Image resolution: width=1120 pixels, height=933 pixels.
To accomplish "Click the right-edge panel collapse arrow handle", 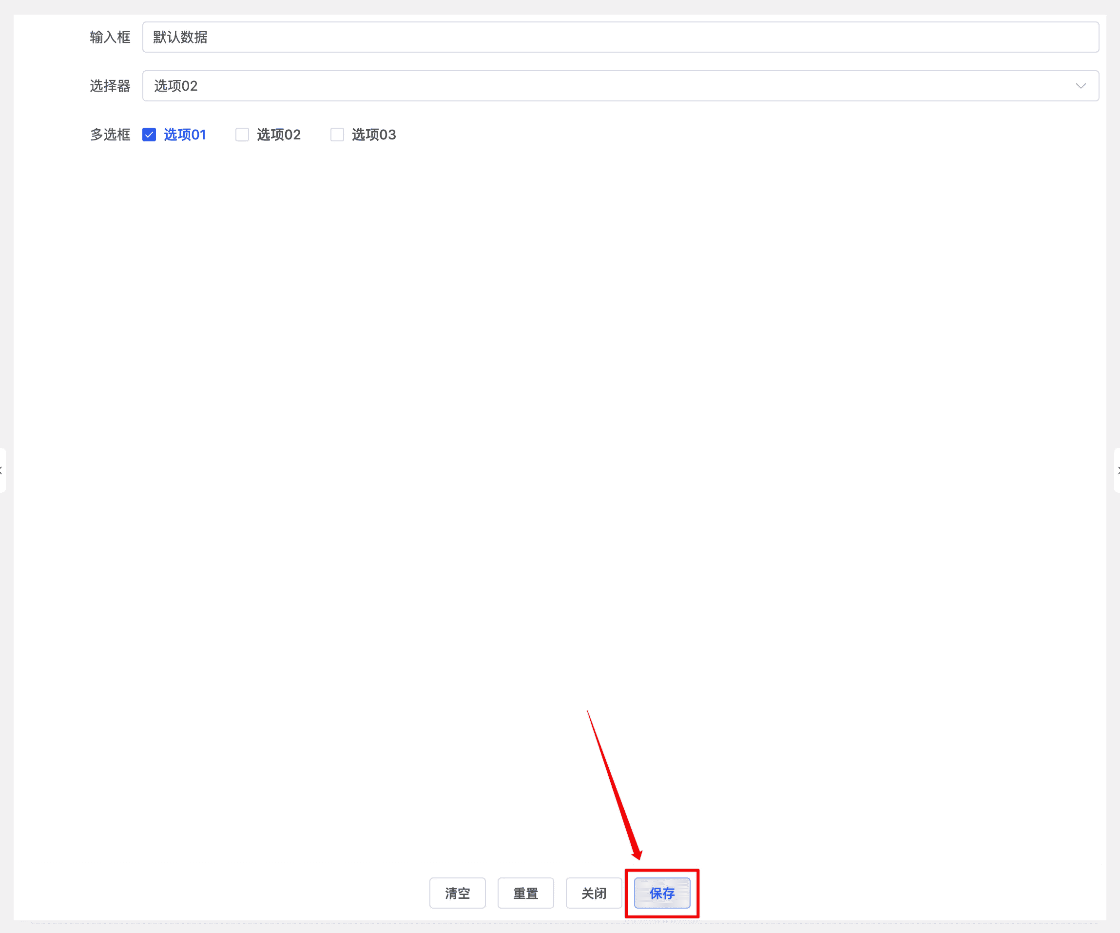I will tap(1118, 470).
